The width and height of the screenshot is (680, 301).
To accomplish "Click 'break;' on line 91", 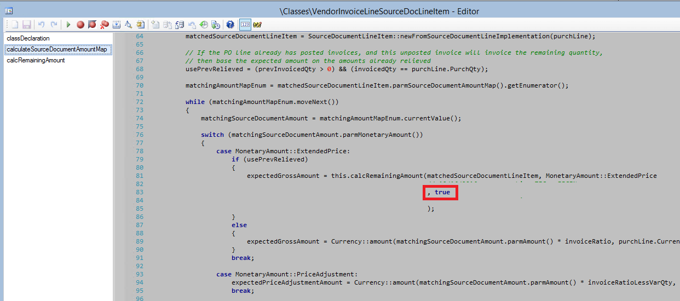I will click(x=243, y=258).
